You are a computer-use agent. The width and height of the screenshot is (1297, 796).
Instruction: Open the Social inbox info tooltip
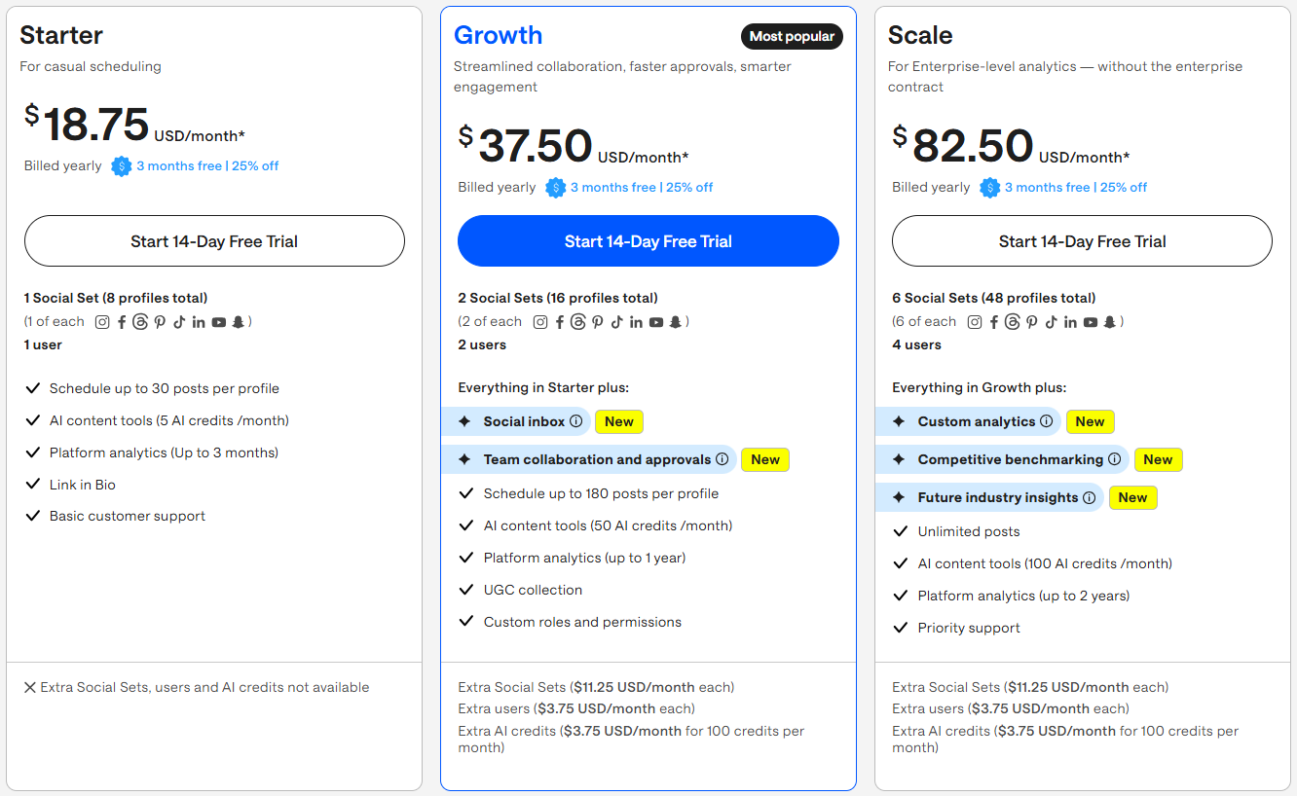coord(576,421)
